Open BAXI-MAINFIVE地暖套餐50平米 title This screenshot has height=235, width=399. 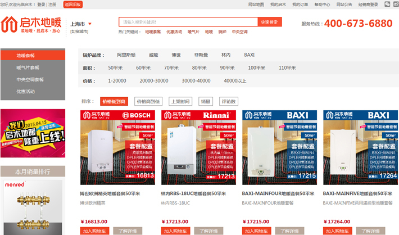tap(357, 193)
